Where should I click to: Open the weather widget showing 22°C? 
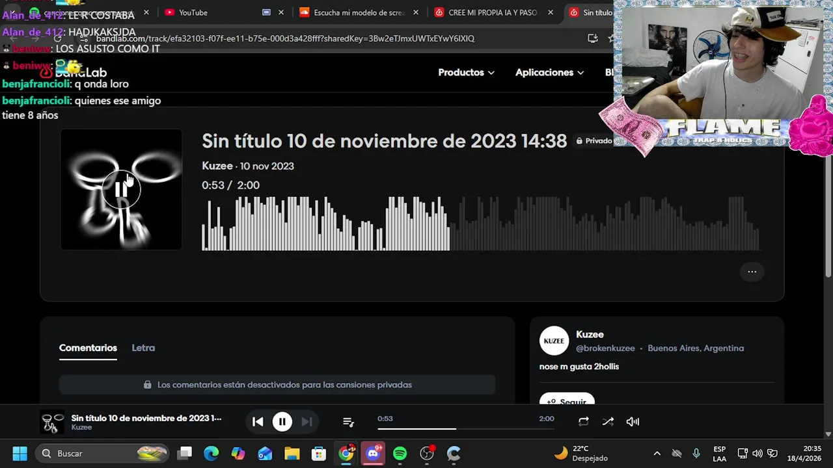pyautogui.click(x=581, y=453)
